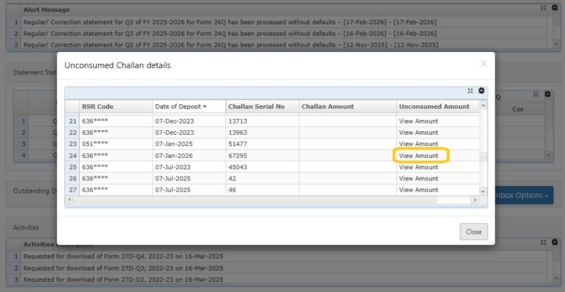Maximize the Alert Message panel
Image resolution: width=565 pixels, height=292 pixels.
(543, 8)
